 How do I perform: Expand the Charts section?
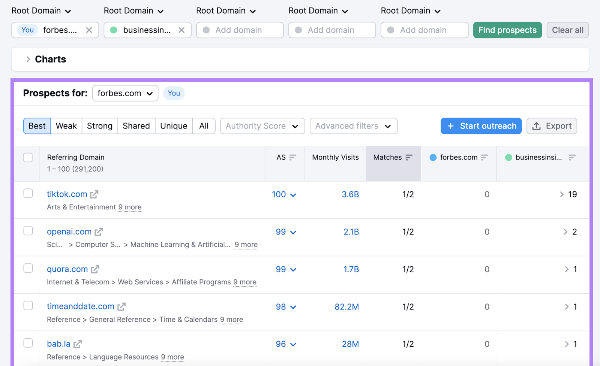pos(28,59)
